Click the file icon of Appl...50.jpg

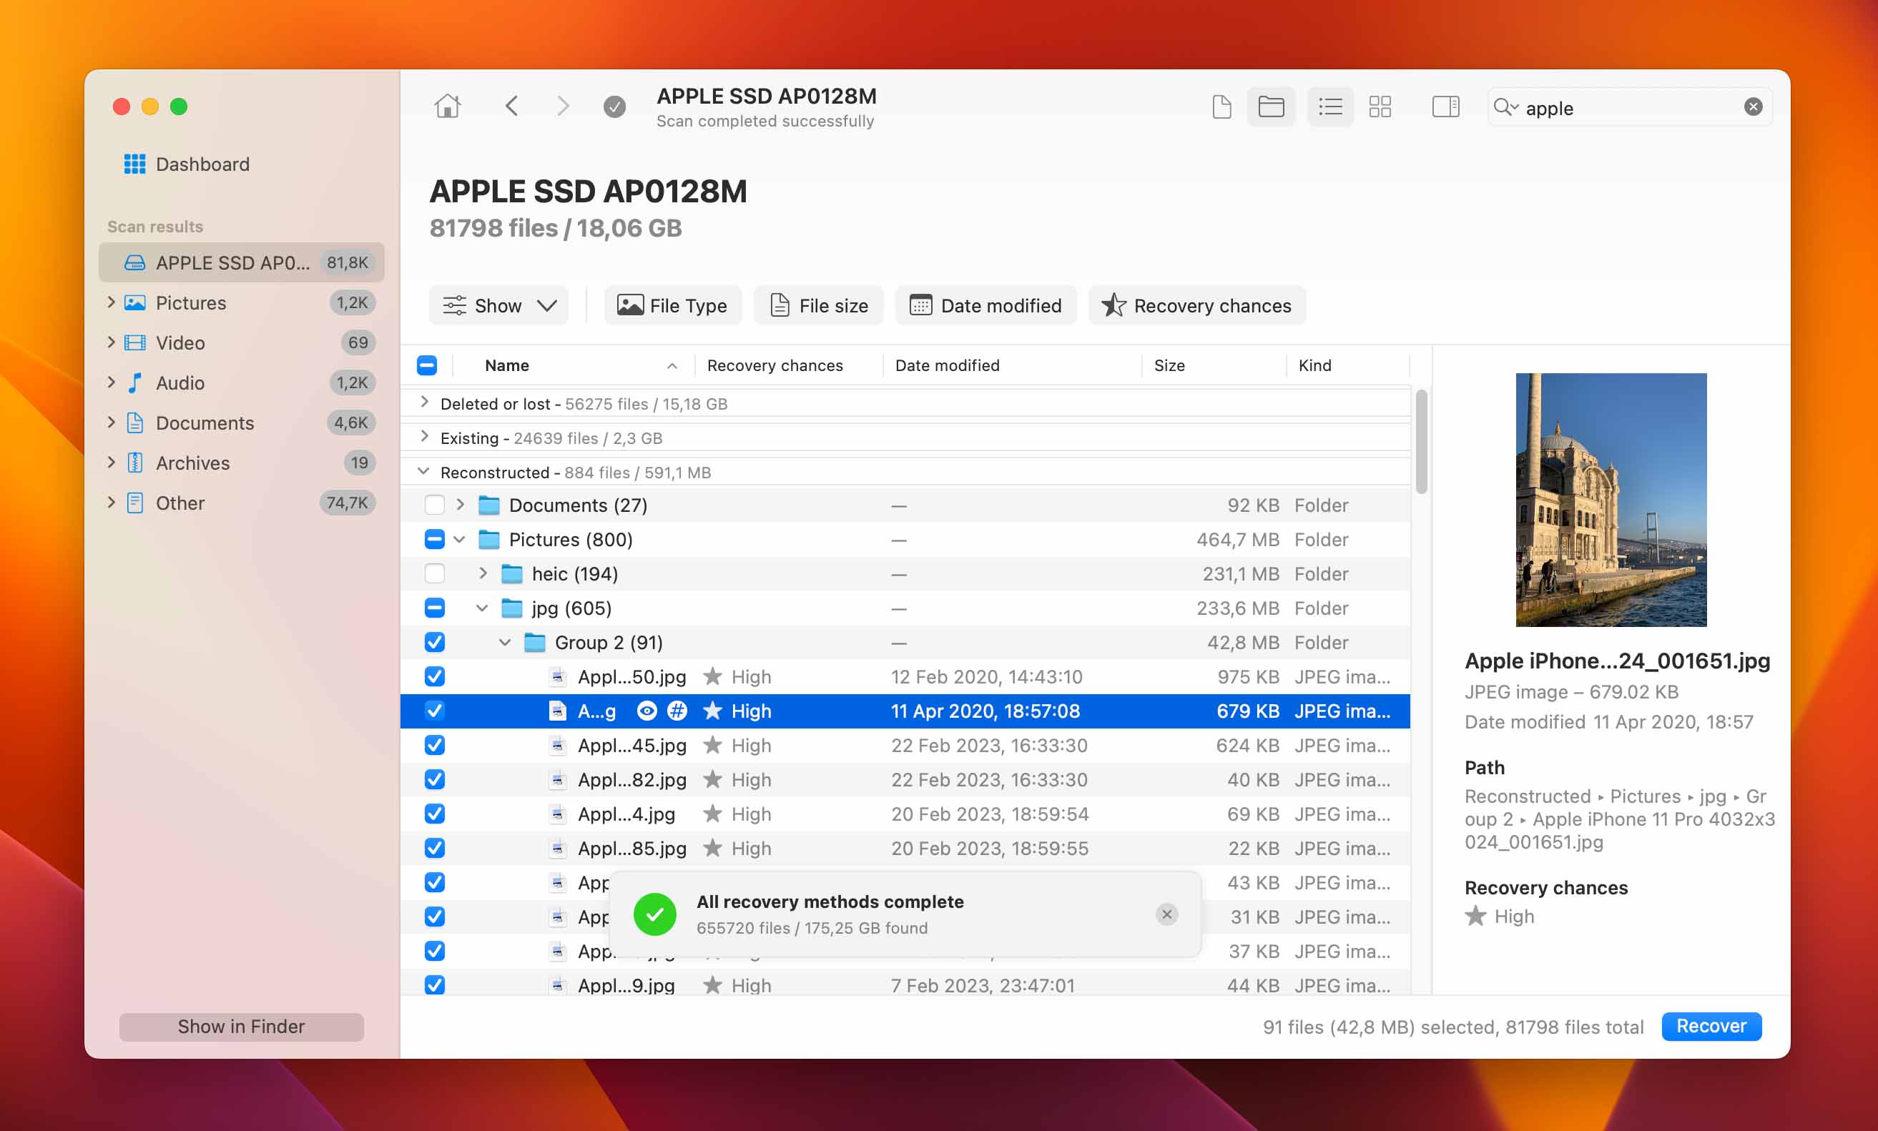tap(558, 677)
